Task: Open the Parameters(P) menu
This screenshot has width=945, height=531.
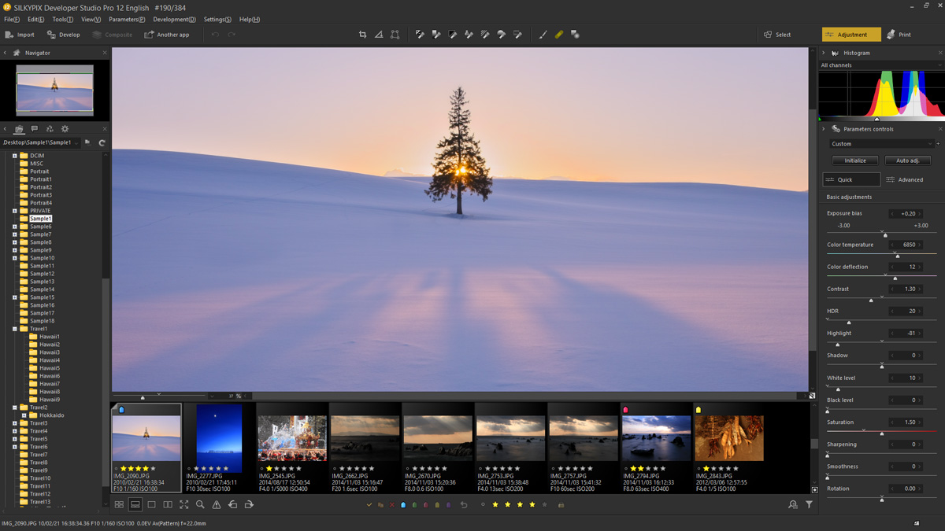Action: pyautogui.click(x=127, y=19)
